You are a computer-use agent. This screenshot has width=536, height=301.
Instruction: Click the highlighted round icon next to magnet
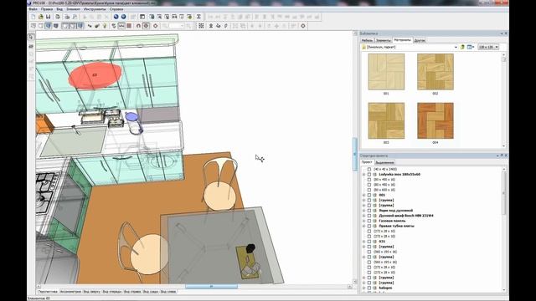[146, 26]
